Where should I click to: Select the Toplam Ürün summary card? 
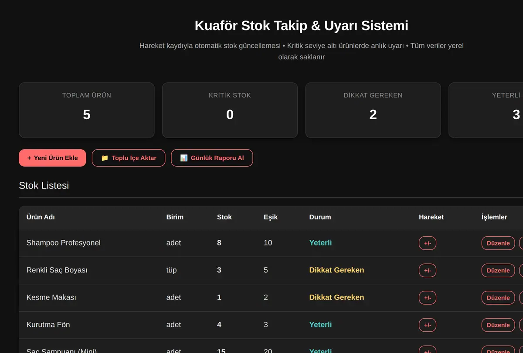tap(87, 110)
